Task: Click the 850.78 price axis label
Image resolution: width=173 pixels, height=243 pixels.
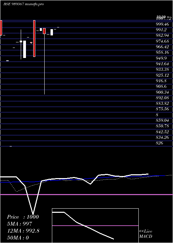Action: pos(162,126)
